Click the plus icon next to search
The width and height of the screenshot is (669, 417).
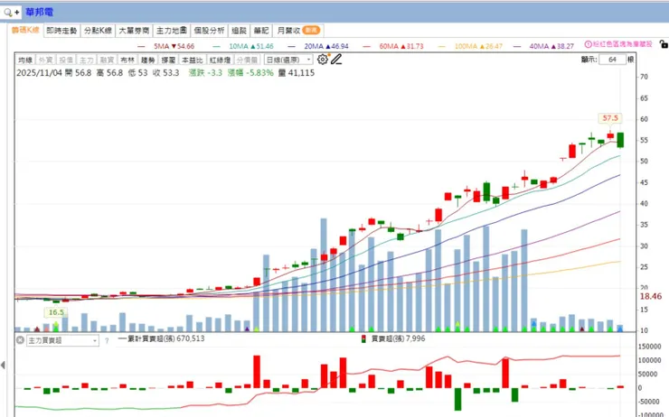coord(17,13)
